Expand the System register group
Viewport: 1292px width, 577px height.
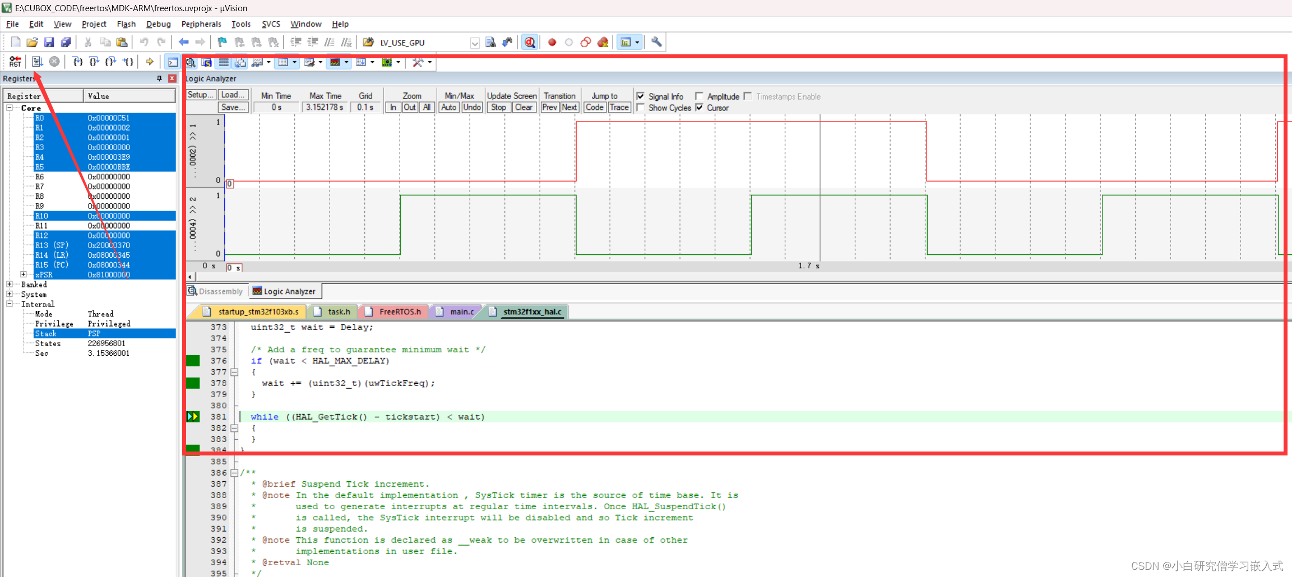[10, 294]
